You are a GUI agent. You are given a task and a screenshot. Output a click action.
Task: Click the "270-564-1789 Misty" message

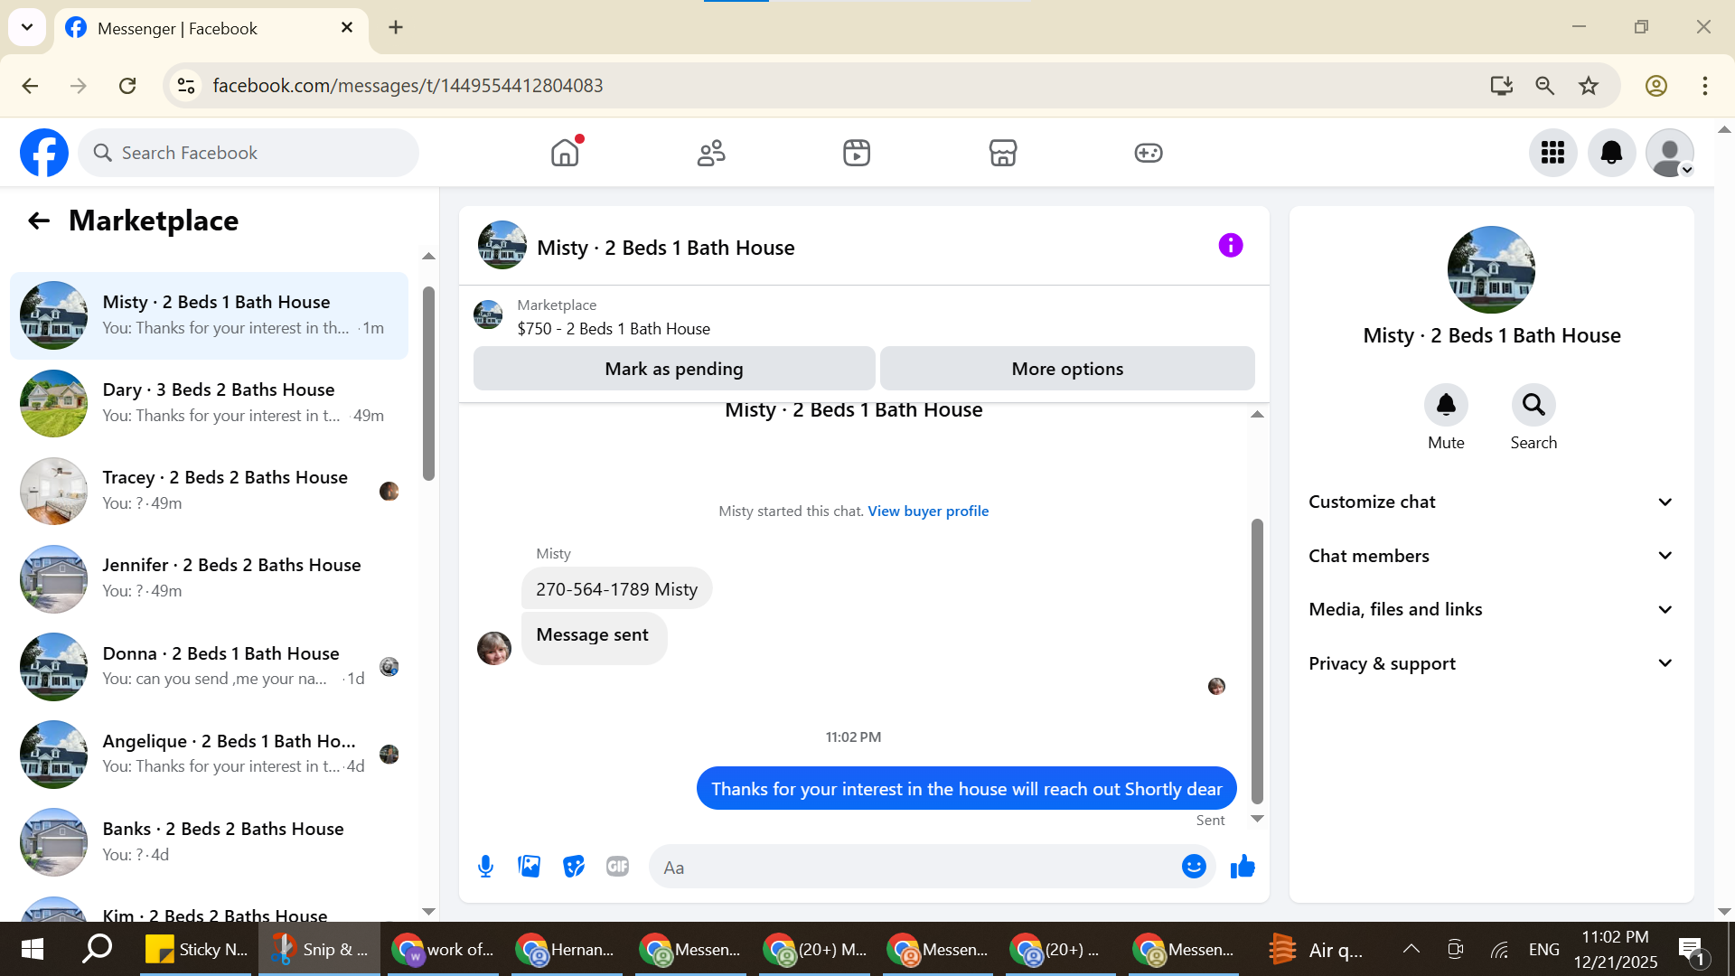[x=616, y=589]
